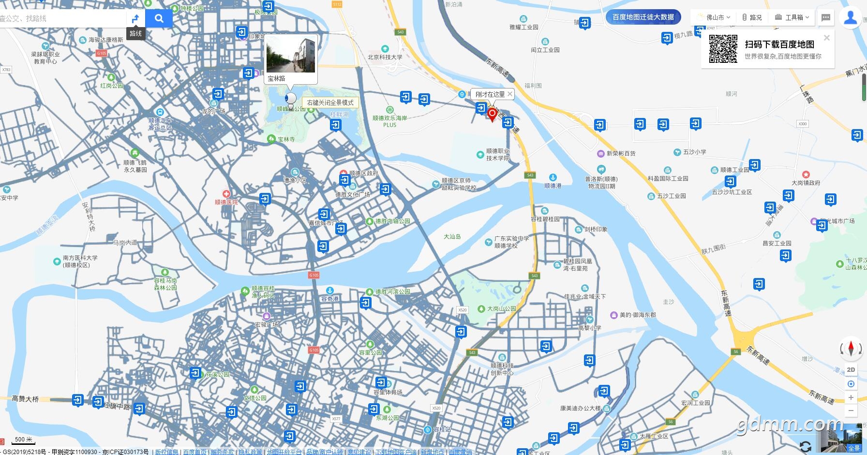This screenshot has height=455, width=867.
Task: Toggle the 全景 panorama thumbnail
Action: pos(841,438)
